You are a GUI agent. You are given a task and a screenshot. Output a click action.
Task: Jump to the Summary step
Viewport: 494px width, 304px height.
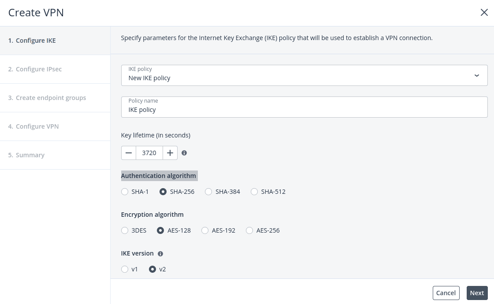30,155
